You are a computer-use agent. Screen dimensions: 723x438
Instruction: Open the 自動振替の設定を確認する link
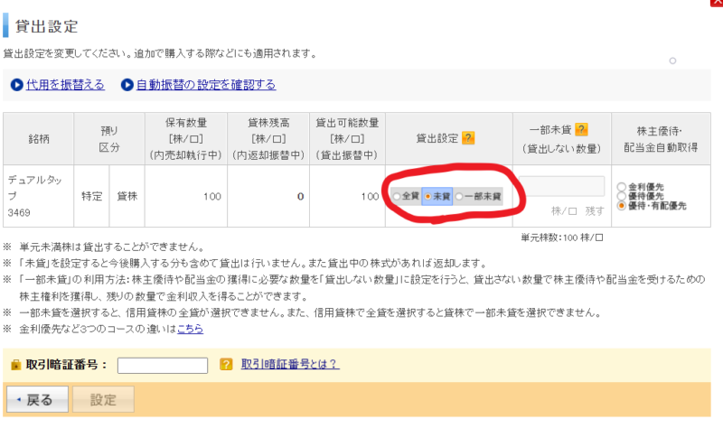[x=205, y=85]
